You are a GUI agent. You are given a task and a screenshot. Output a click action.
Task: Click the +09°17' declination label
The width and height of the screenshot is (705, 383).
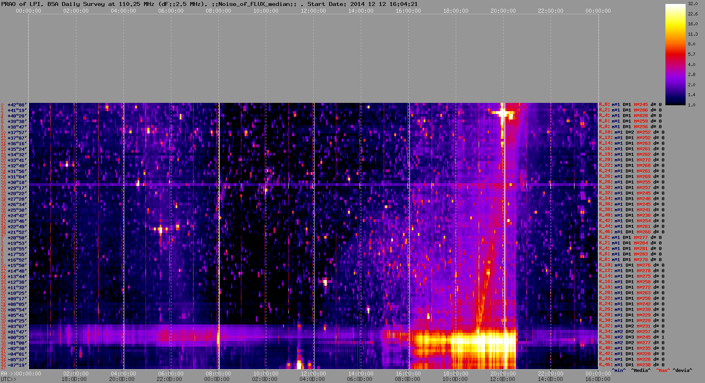(x=17, y=299)
